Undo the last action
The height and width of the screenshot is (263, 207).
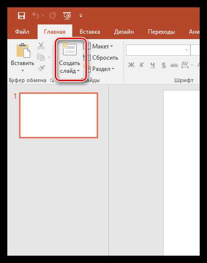pos(36,16)
